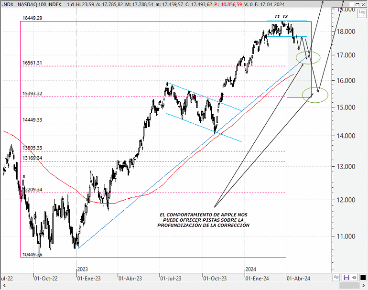
Task: Click the horizontal scrollbar thumb
Action: click(349, 286)
